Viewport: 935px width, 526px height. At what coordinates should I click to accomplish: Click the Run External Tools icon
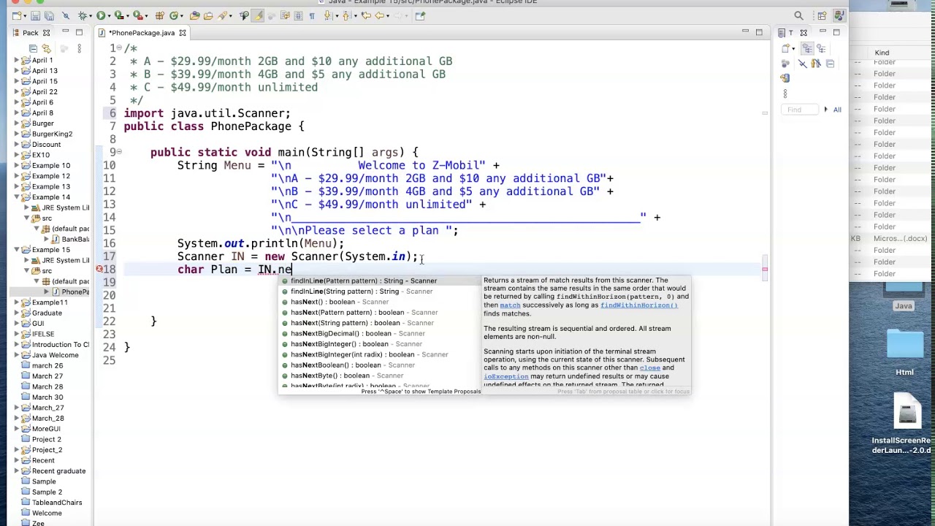pos(137,15)
